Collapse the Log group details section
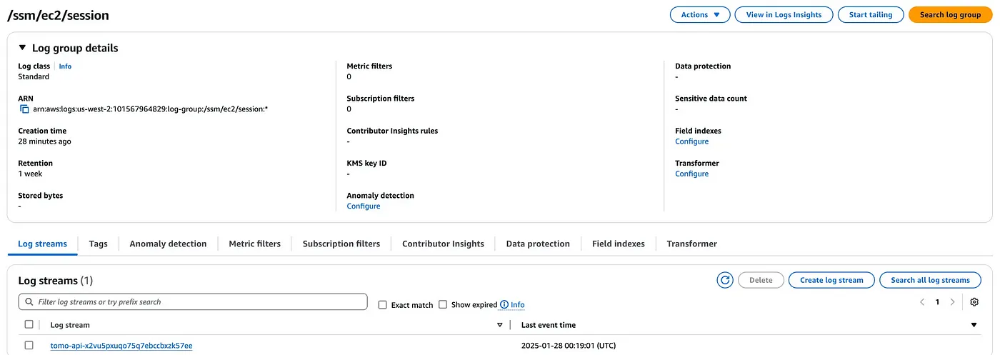 click(x=23, y=48)
